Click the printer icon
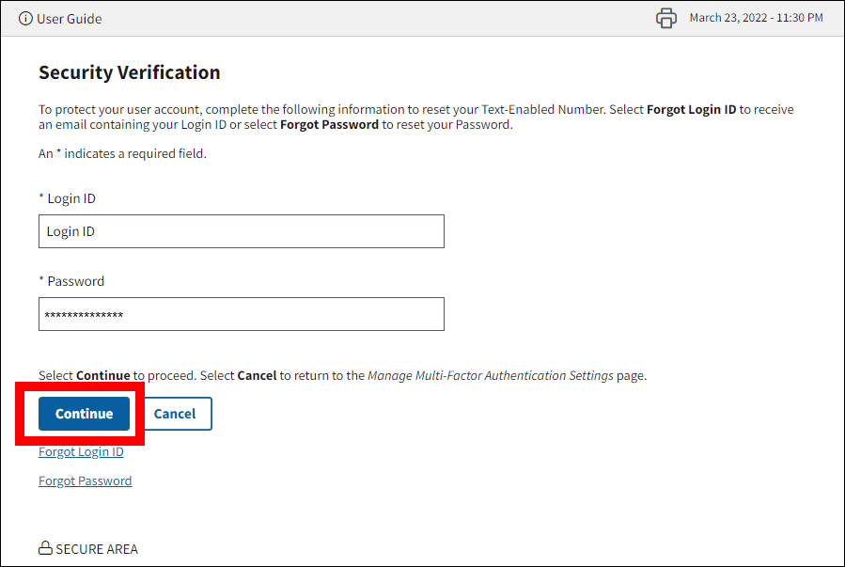The height and width of the screenshot is (567, 845). (x=666, y=18)
